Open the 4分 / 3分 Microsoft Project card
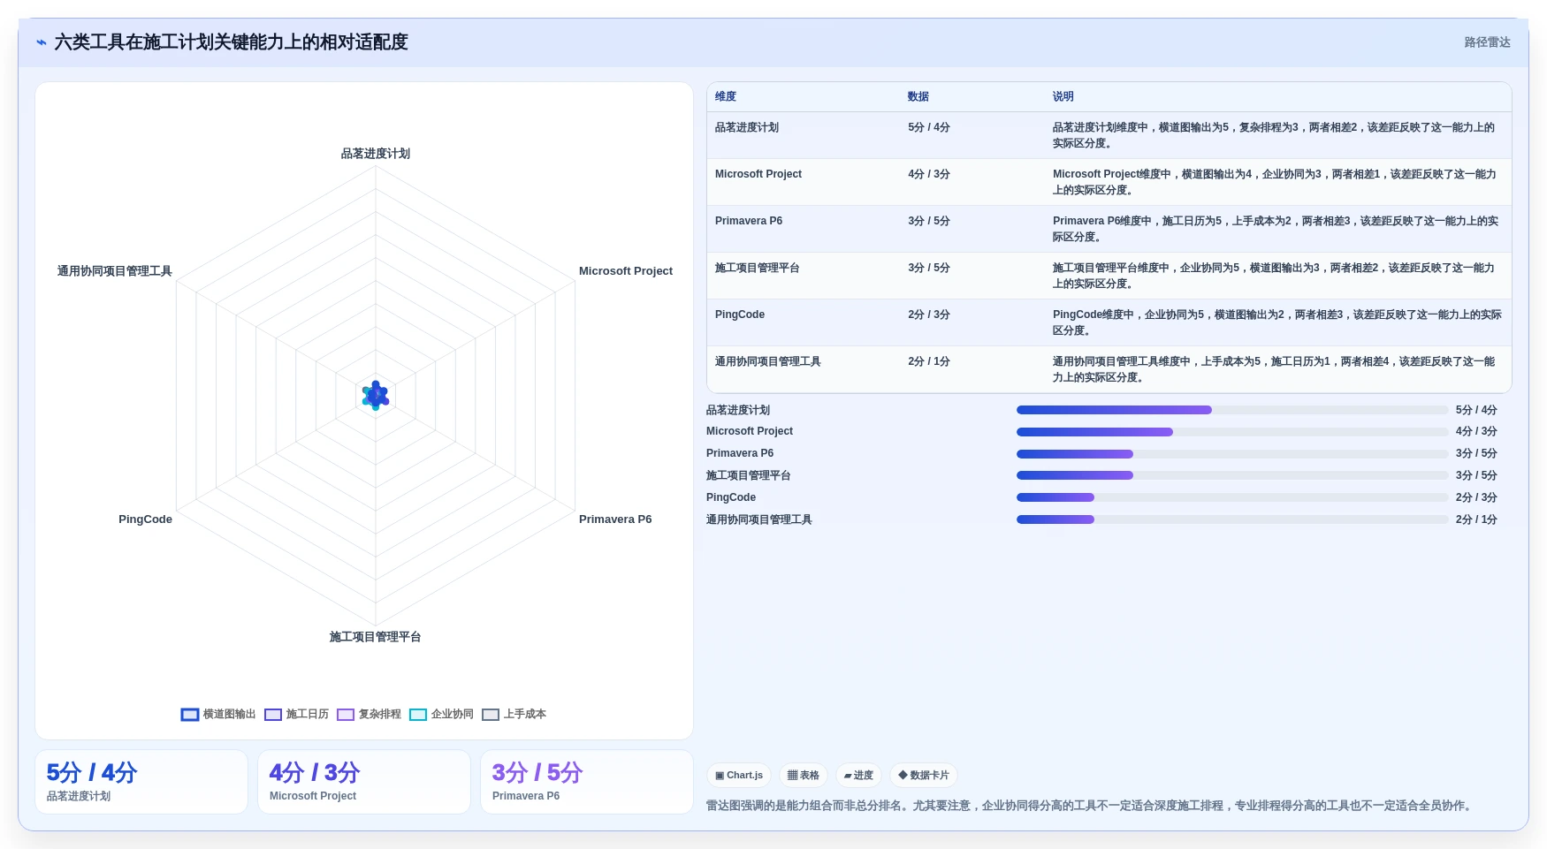The height and width of the screenshot is (849, 1547). [x=364, y=782]
